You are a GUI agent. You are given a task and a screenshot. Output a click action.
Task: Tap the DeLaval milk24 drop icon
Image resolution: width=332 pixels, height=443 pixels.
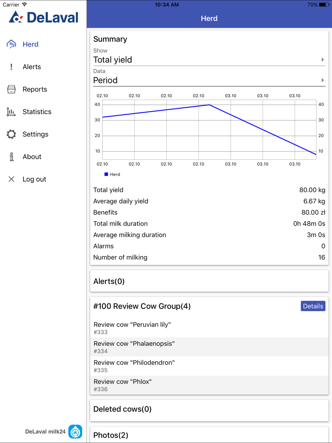click(x=75, y=432)
